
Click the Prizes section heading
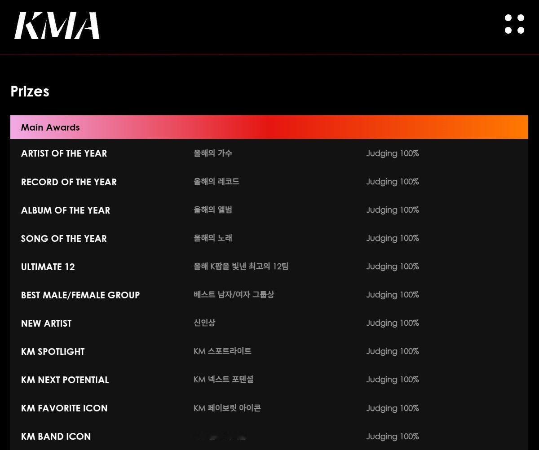30,92
